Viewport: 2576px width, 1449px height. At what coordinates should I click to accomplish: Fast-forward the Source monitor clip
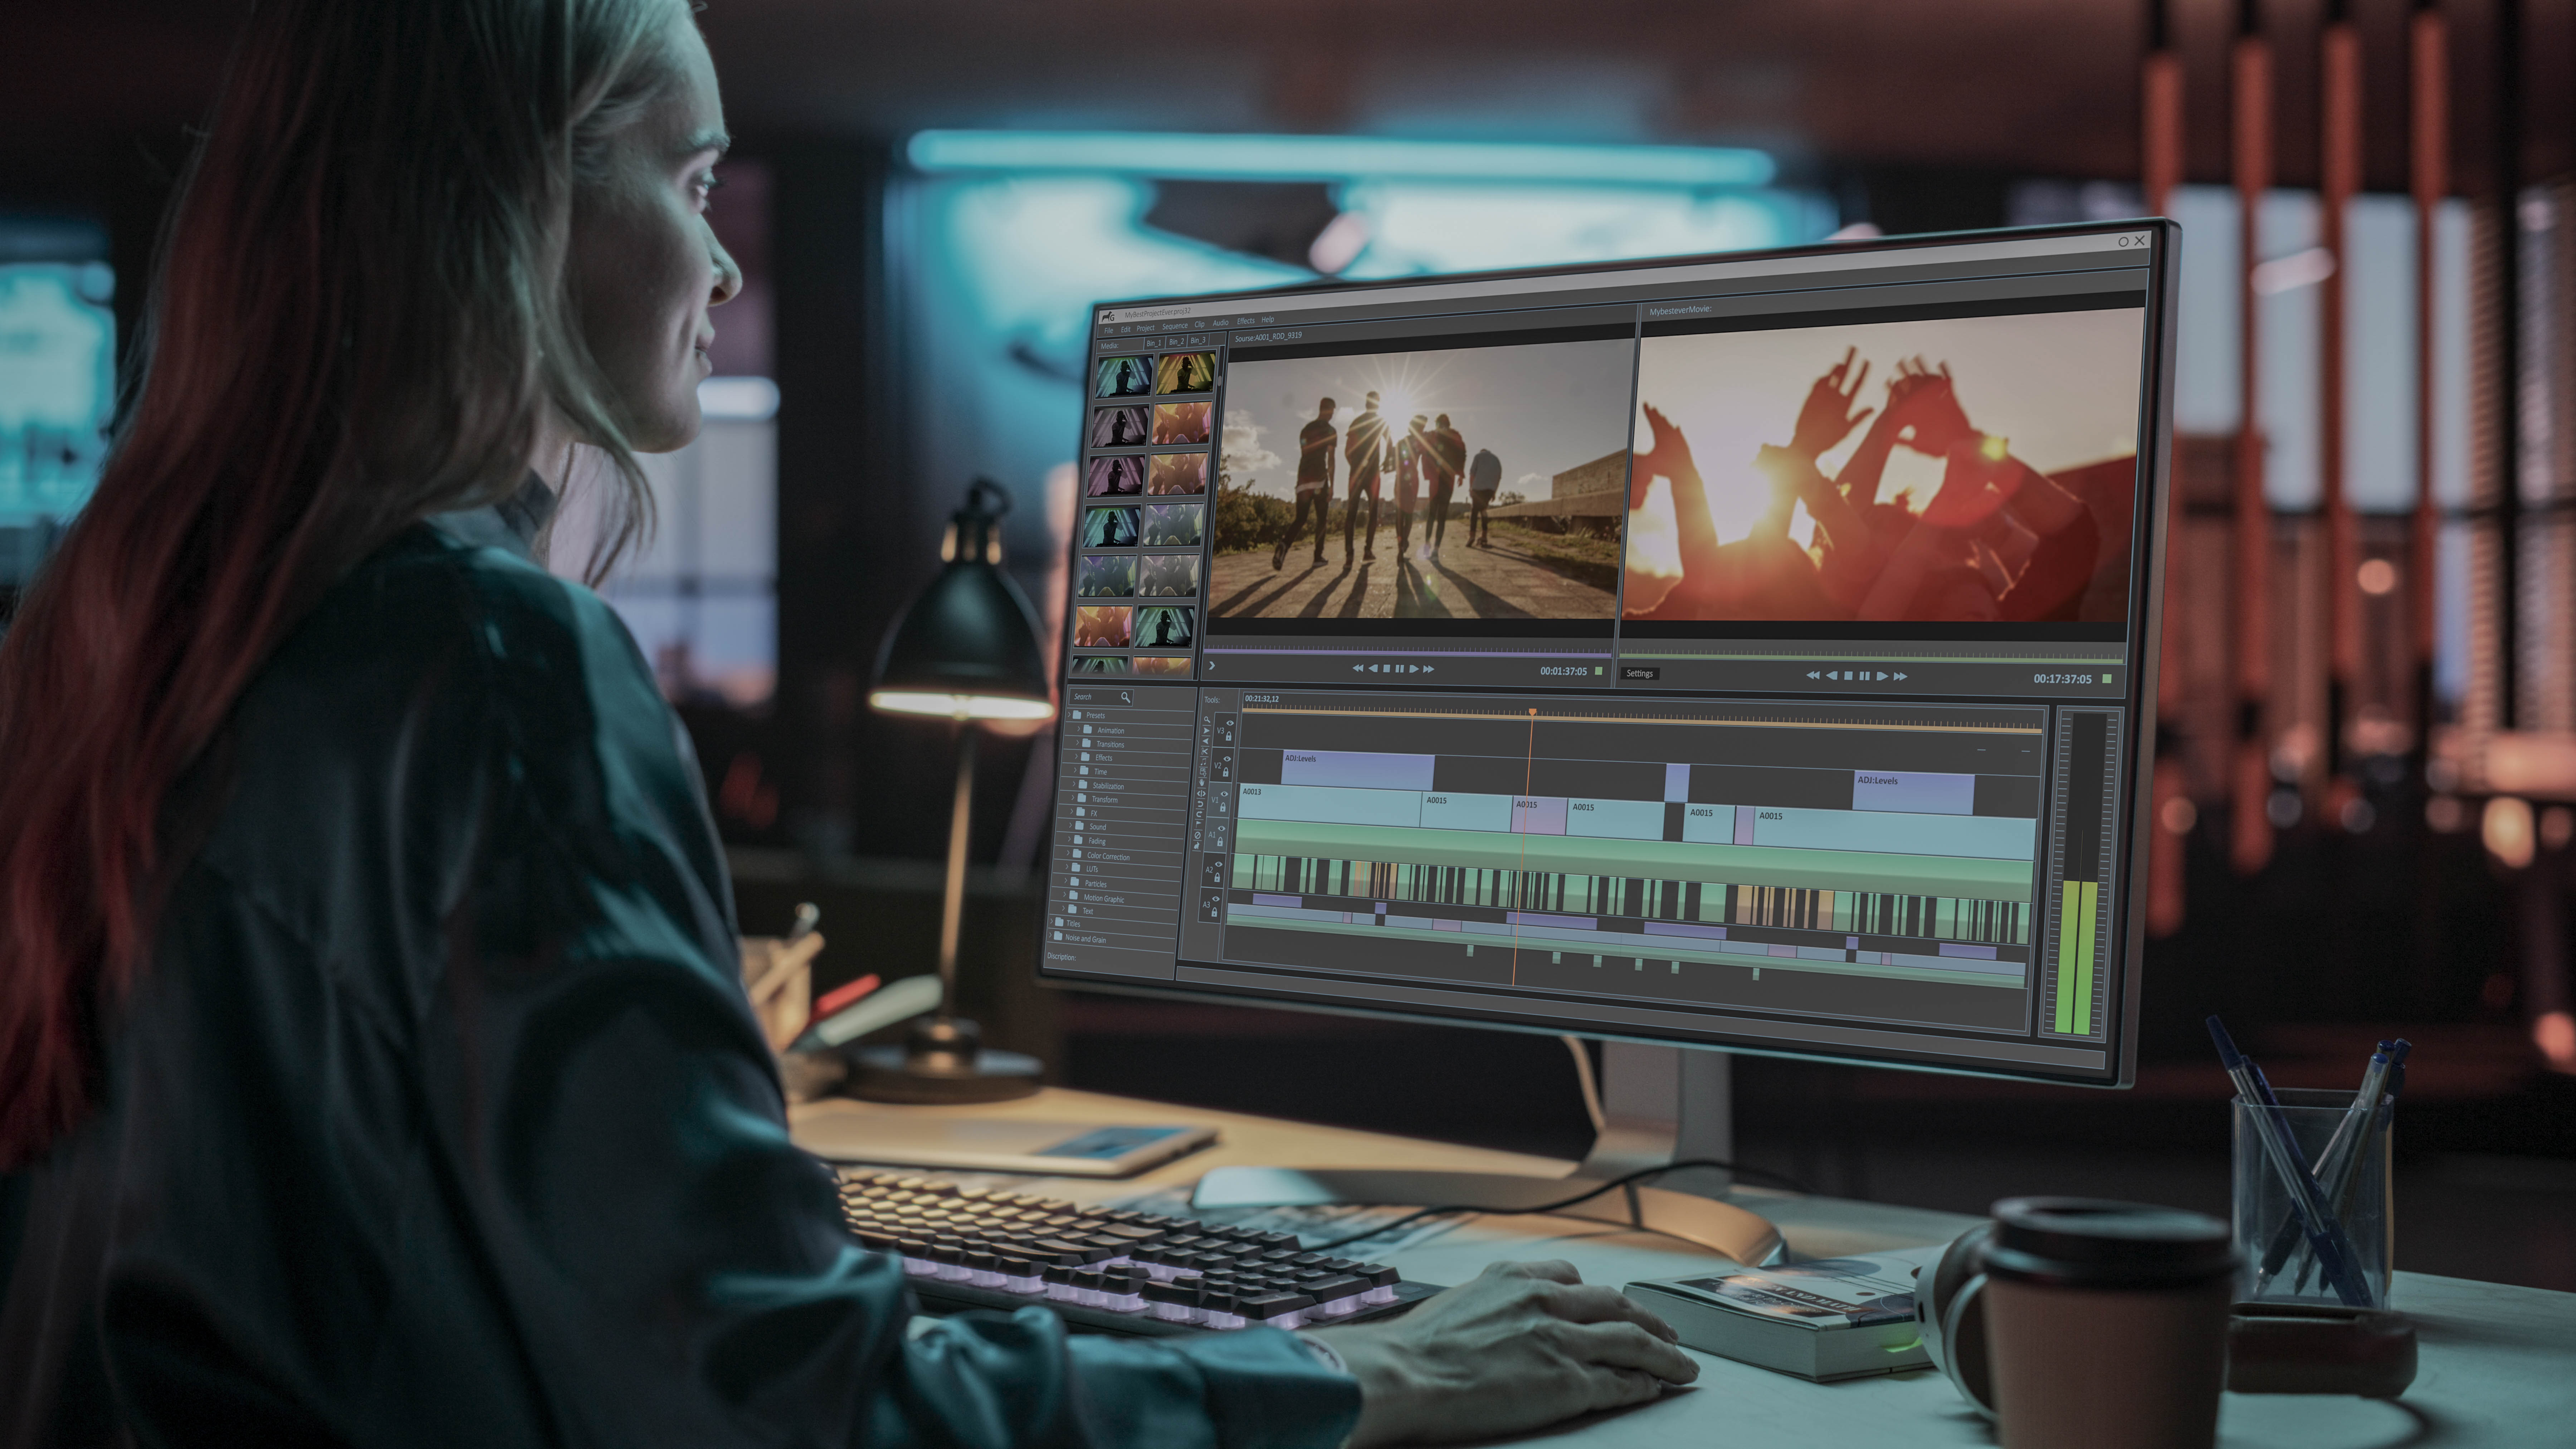(x=1429, y=669)
